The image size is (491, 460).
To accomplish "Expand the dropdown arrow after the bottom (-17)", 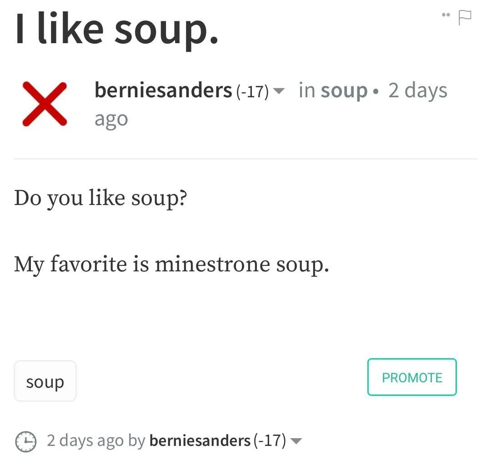I will click(x=296, y=441).
